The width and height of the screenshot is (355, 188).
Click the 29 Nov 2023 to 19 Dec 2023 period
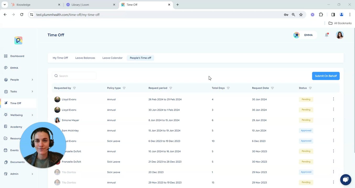[x=165, y=183]
